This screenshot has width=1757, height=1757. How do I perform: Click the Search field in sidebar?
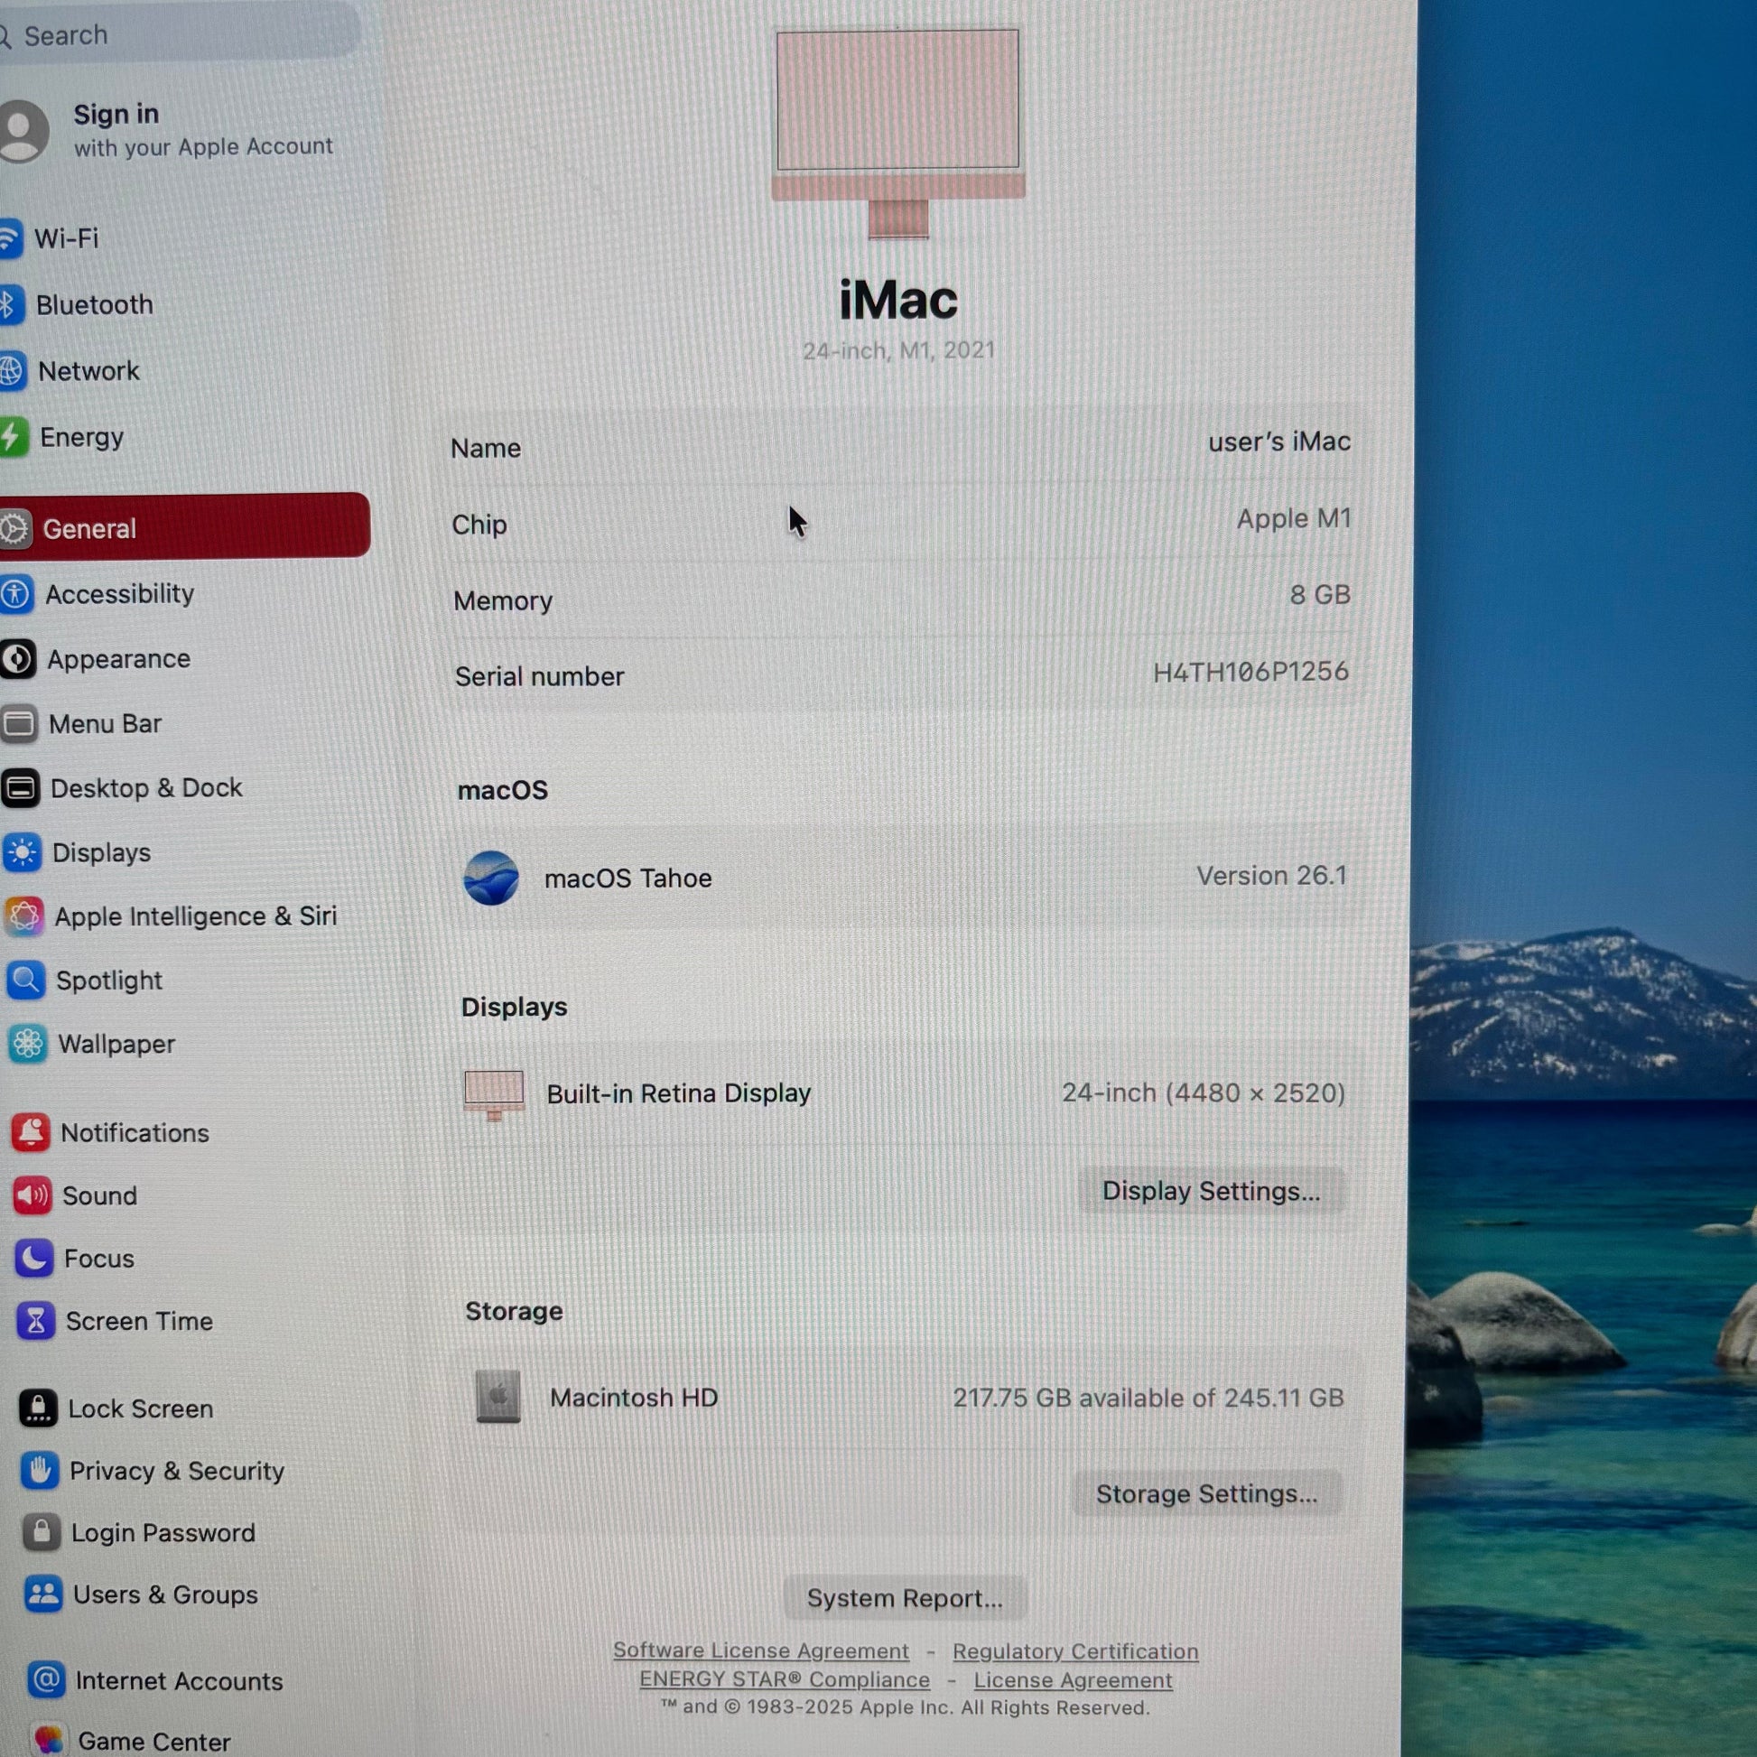pyautogui.click(x=181, y=34)
